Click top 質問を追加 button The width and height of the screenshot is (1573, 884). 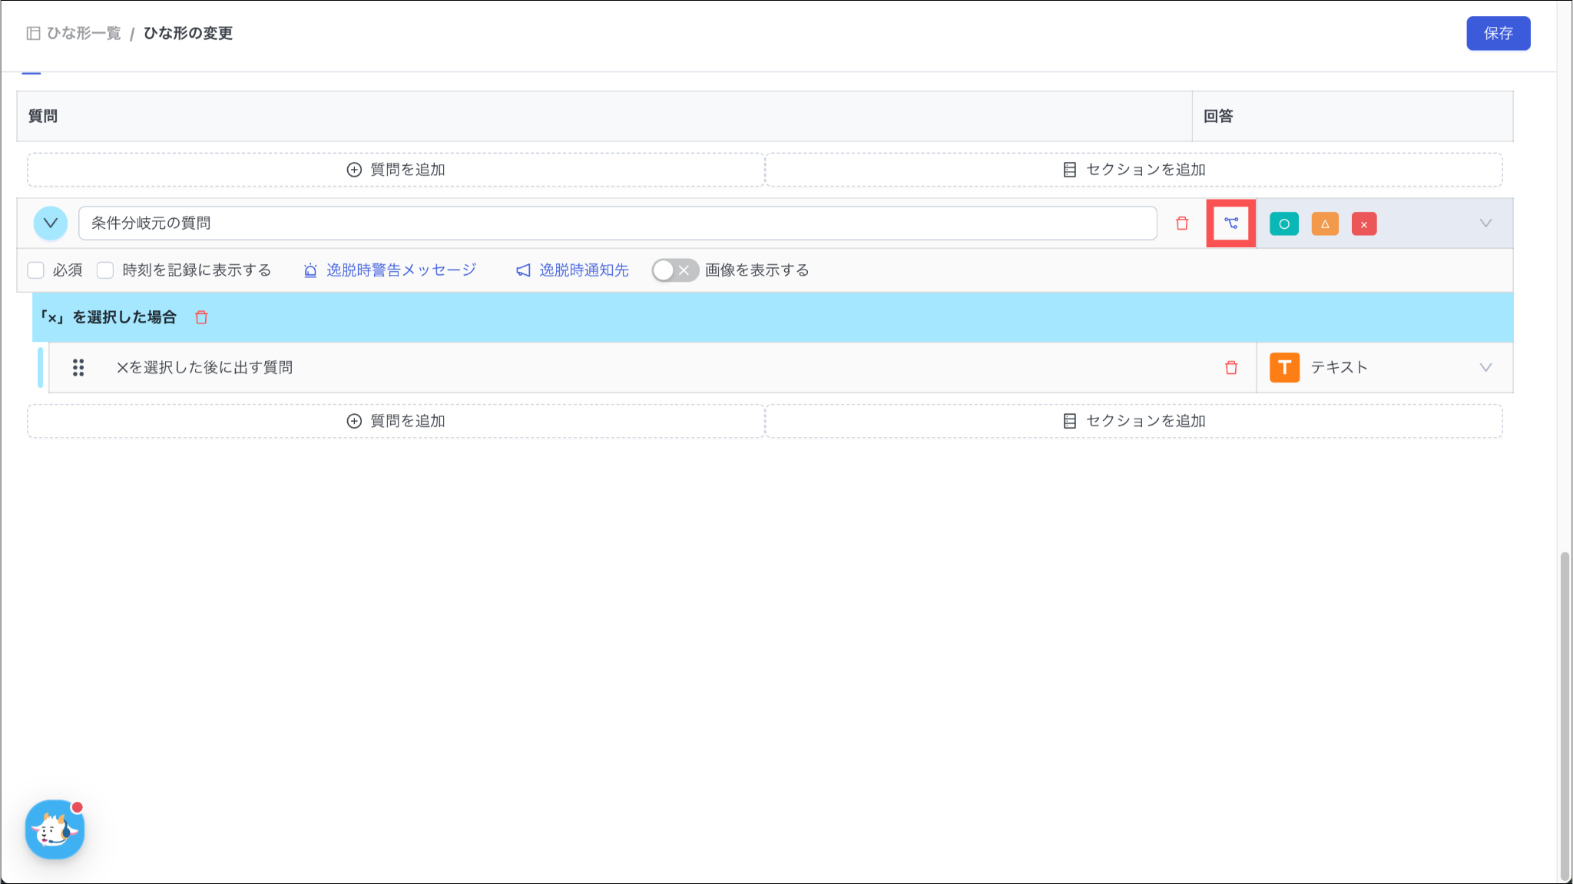(396, 170)
